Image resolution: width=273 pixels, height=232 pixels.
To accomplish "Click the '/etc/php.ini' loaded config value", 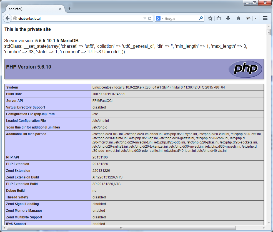I will [x=101, y=121].
